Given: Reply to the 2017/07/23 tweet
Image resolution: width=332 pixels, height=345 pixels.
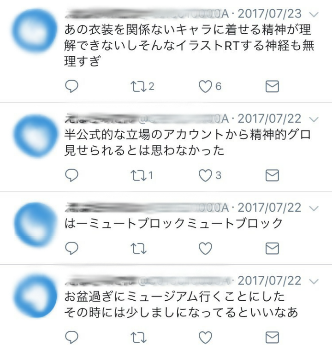Looking at the screenshot, I should click(x=72, y=86).
